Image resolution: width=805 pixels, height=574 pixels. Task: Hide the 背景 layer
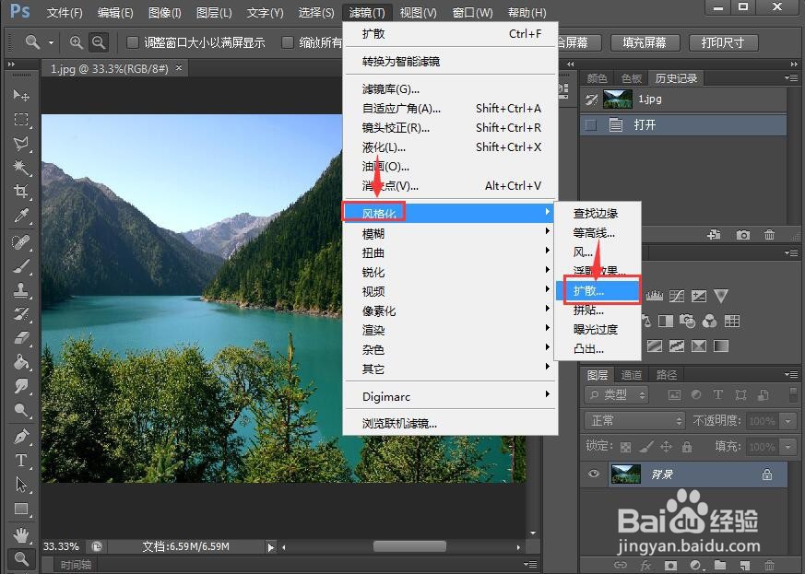pos(593,474)
